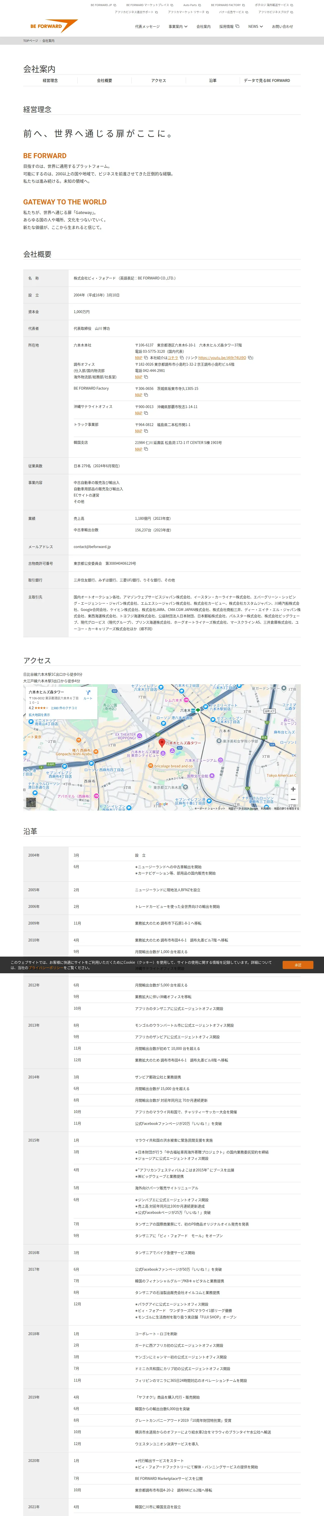
Task: Open external icon beside BE FORWARD マーケットプレイス
Action: point(172,5)
